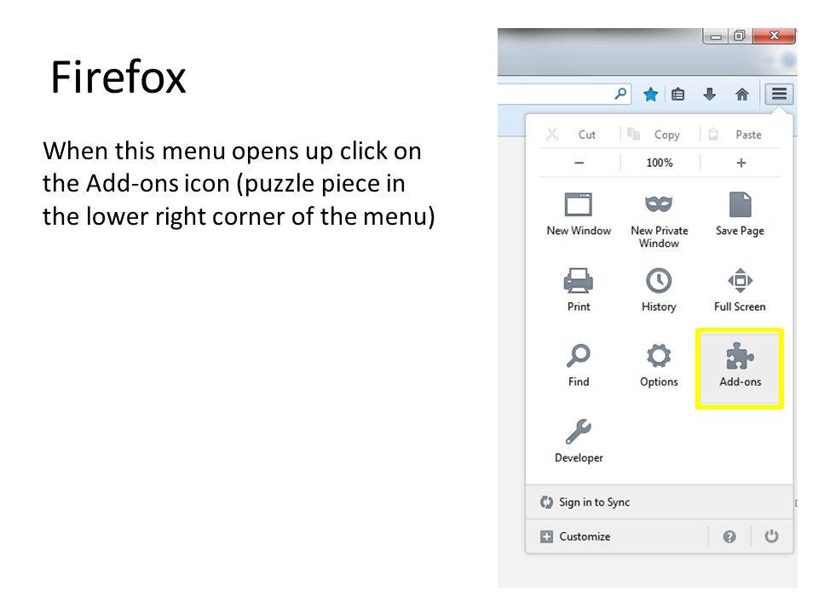Open the downloads arrow icon
The height and width of the screenshot is (613, 818).
click(x=710, y=95)
